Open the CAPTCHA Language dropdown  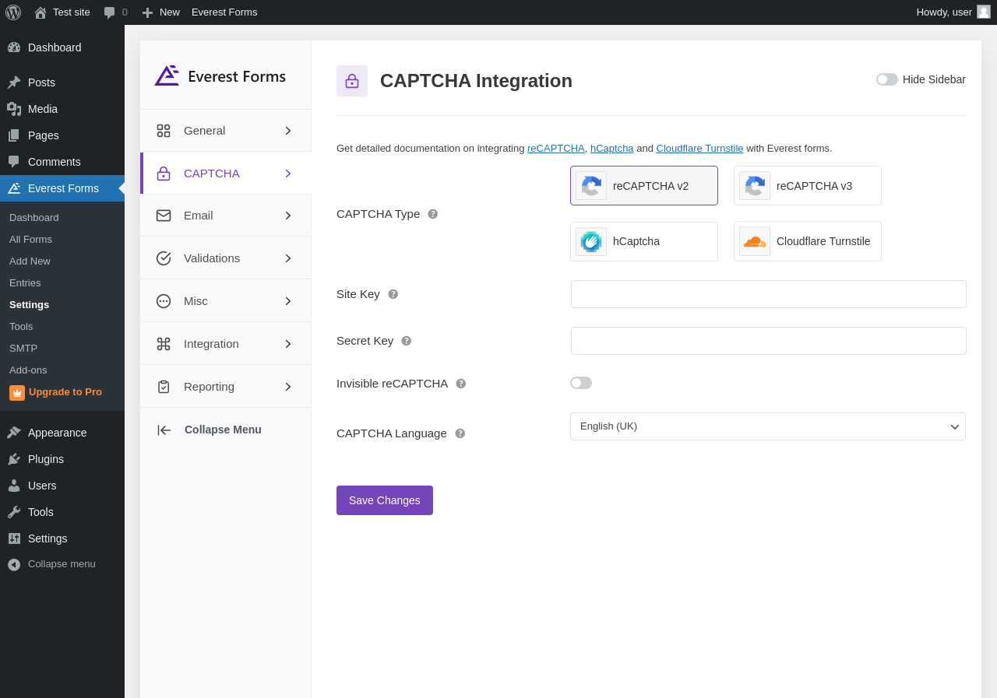pos(768,426)
